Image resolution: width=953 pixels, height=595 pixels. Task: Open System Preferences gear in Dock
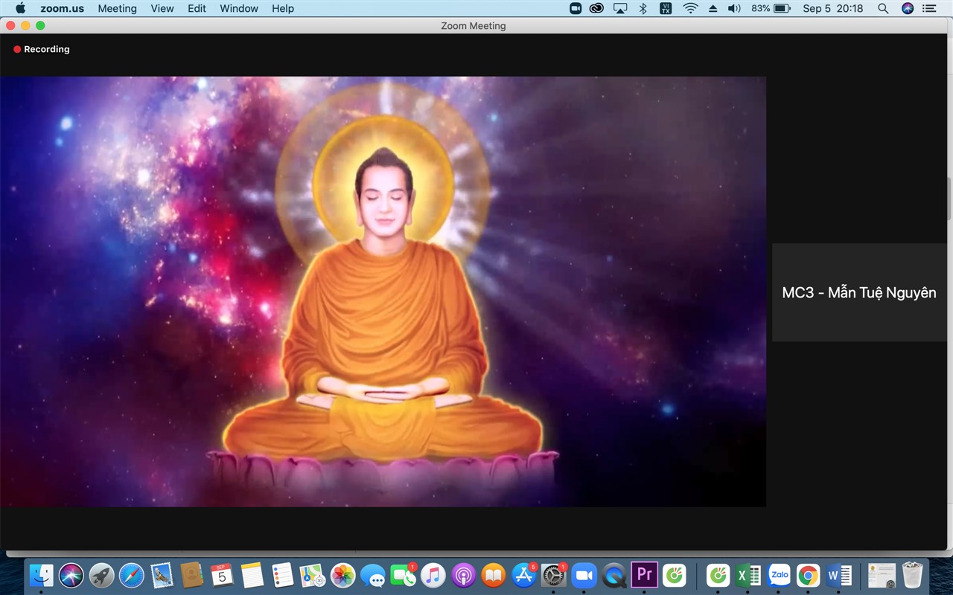click(x=554, y=575)
